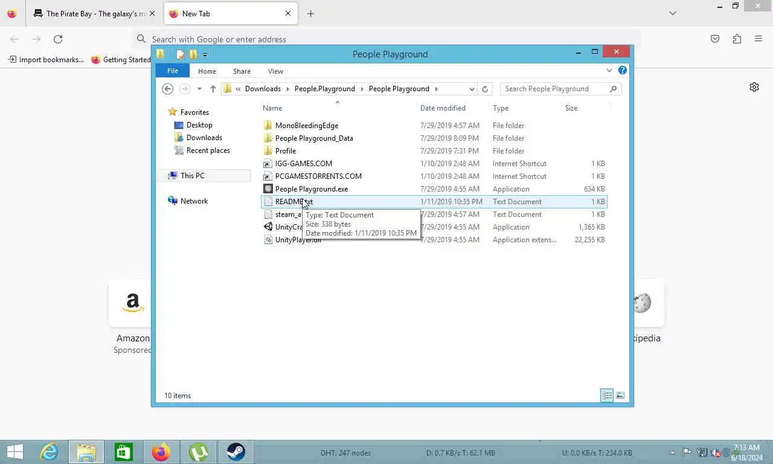
Task: Click Properties in quick access toolbar
Action: point(180,54)
